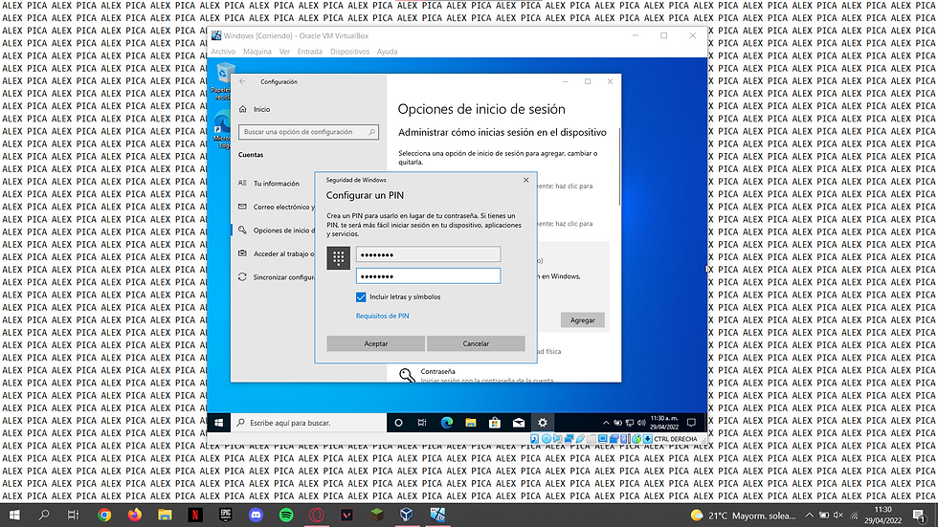The image size is (938, 527).
Task: Open Mail on the guest taskbar
Action: (519, 423)
